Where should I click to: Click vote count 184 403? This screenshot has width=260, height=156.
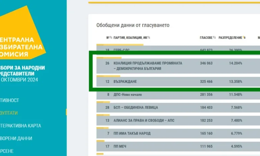coord(206,107)
